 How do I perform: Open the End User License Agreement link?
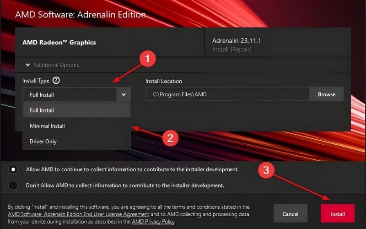[79, 214]
